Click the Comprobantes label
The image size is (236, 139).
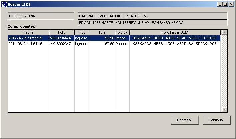click(x=21, y=26)
